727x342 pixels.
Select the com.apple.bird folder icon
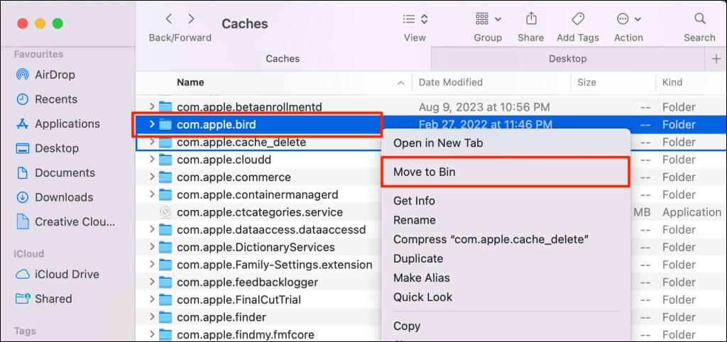pyautogui.click(x=165, y=125)
